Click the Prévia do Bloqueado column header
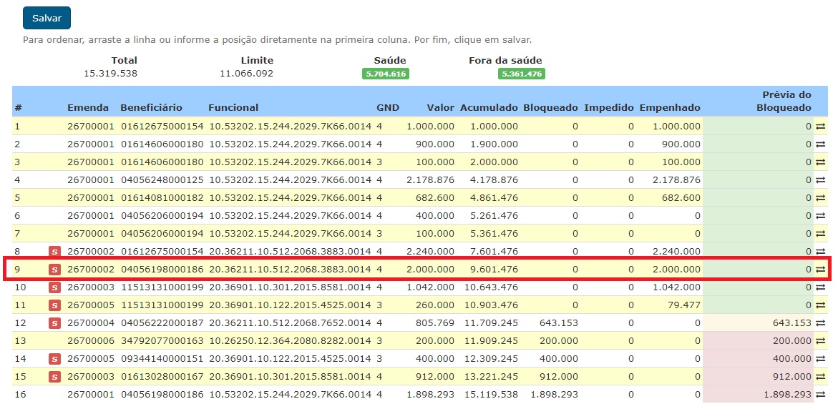 coord(784,101)
